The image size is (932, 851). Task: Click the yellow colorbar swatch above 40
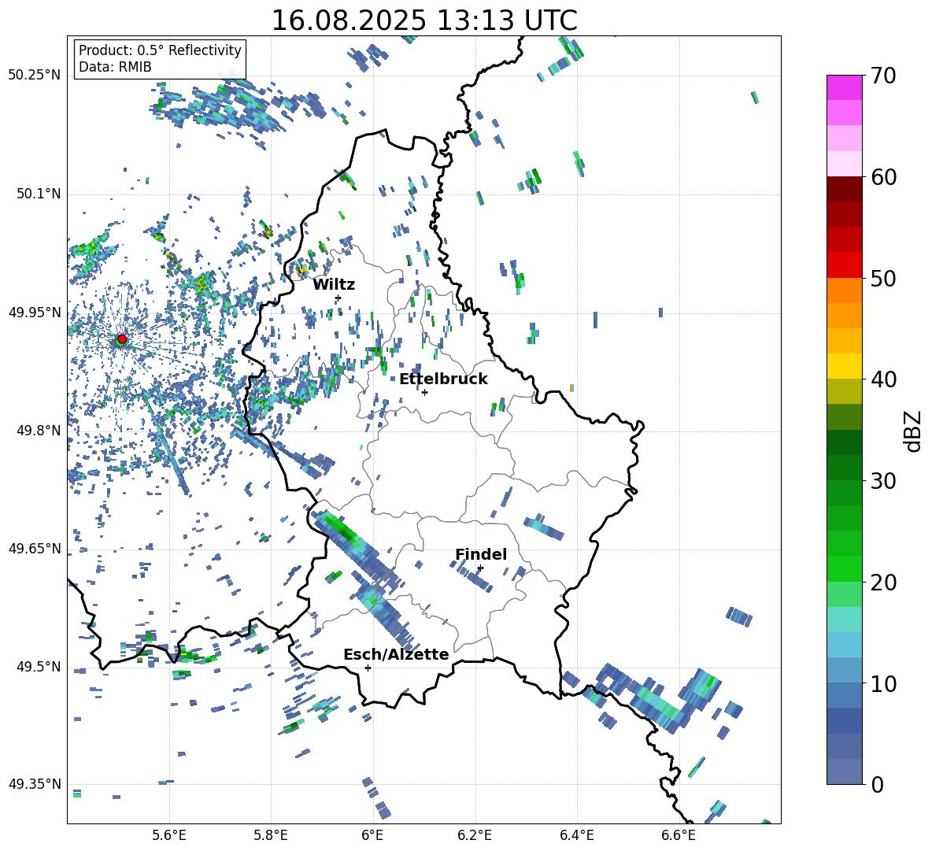[844, 366]
